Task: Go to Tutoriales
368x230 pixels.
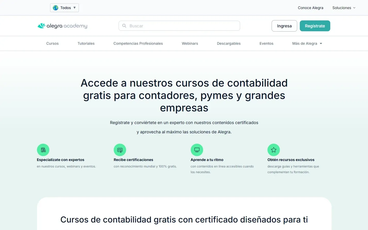Action: point(86,43)
